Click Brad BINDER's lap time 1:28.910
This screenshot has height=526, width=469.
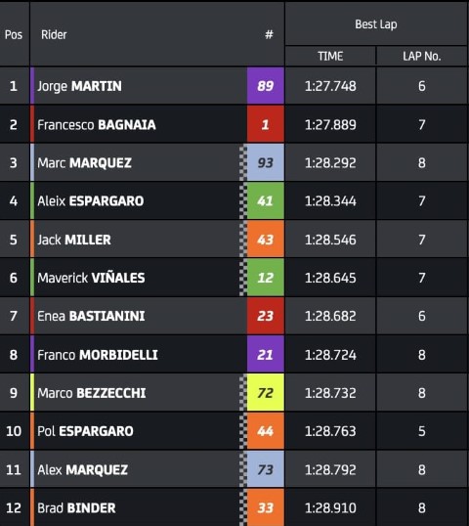(x=330, y=507)
